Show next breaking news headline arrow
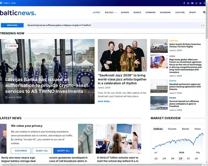The width and height of the screenshot is (208, 166). tap(203, 25)
